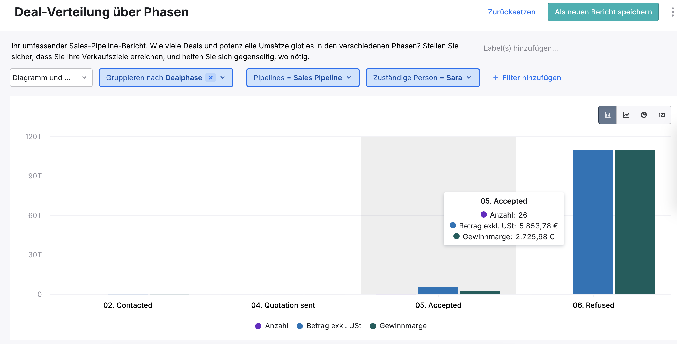Click the 120T y-axis label
677x344 pixels.
[33, 137]
